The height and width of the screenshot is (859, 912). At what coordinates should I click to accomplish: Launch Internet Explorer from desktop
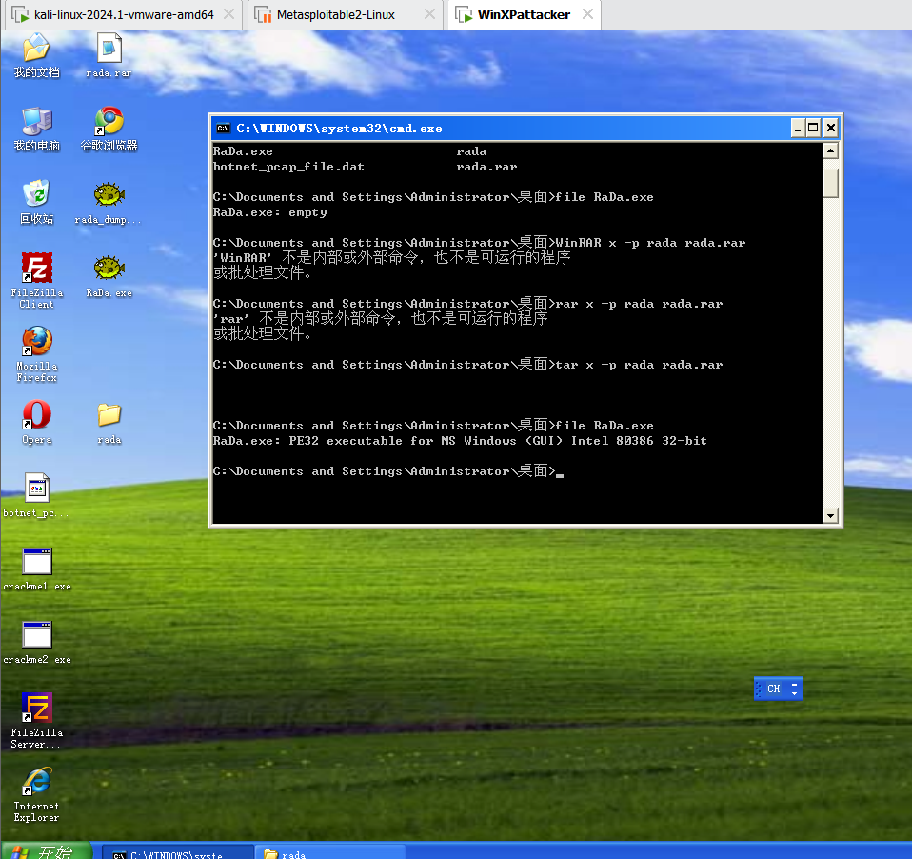pos(36,784)
